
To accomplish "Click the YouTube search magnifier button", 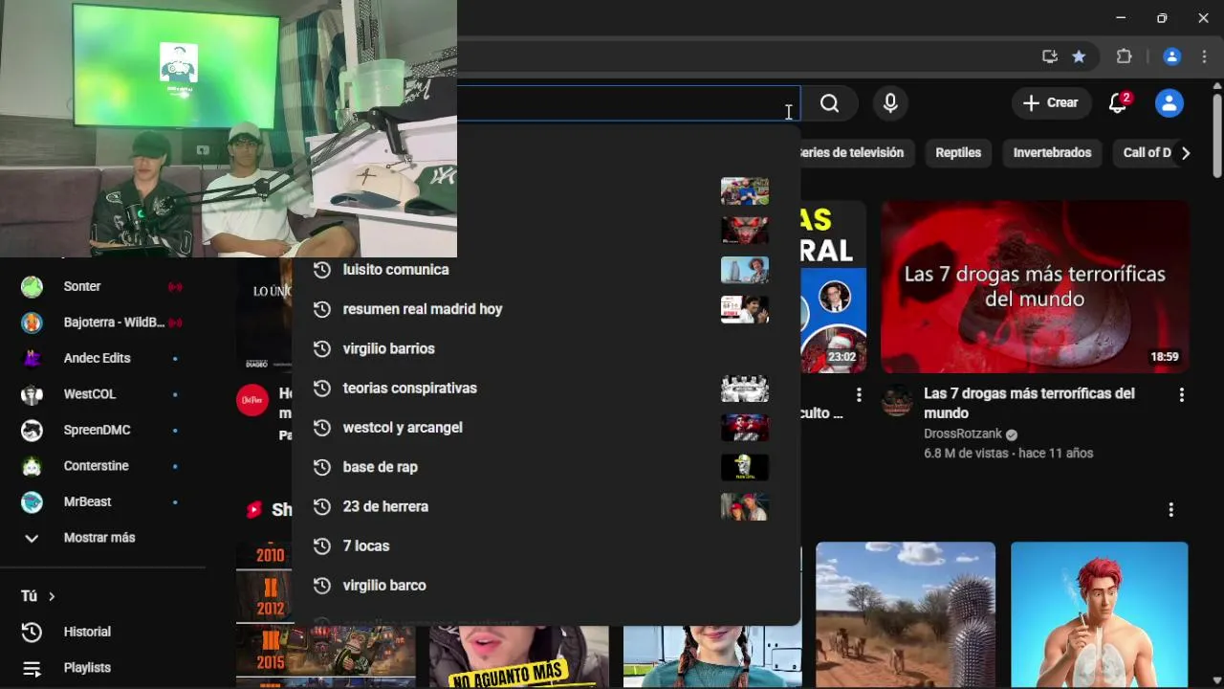I will click(x=829, y=103).
